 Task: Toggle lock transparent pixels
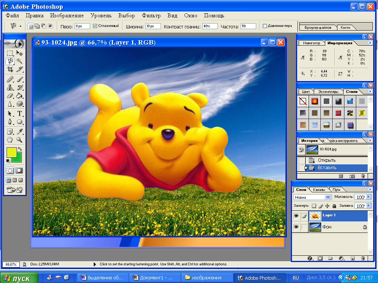click(x=314, y=206)
